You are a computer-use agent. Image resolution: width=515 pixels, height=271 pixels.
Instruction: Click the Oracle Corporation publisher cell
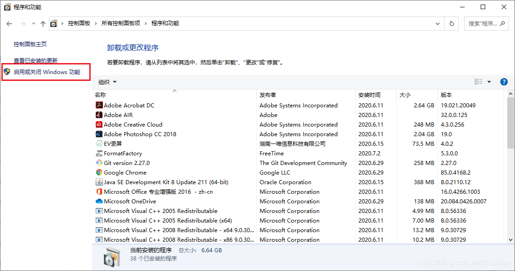coord(285,182)
